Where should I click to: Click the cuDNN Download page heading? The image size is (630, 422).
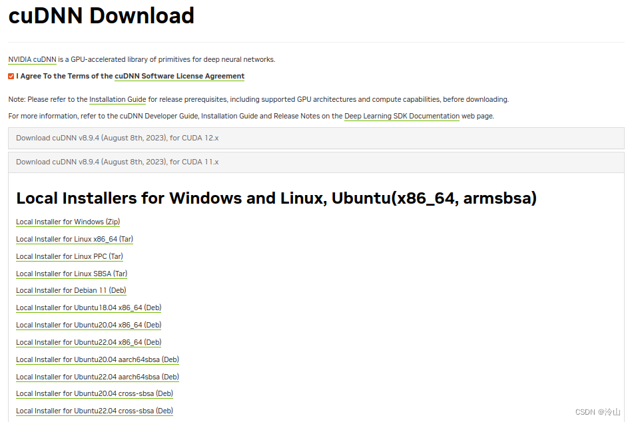click(101, 16)
